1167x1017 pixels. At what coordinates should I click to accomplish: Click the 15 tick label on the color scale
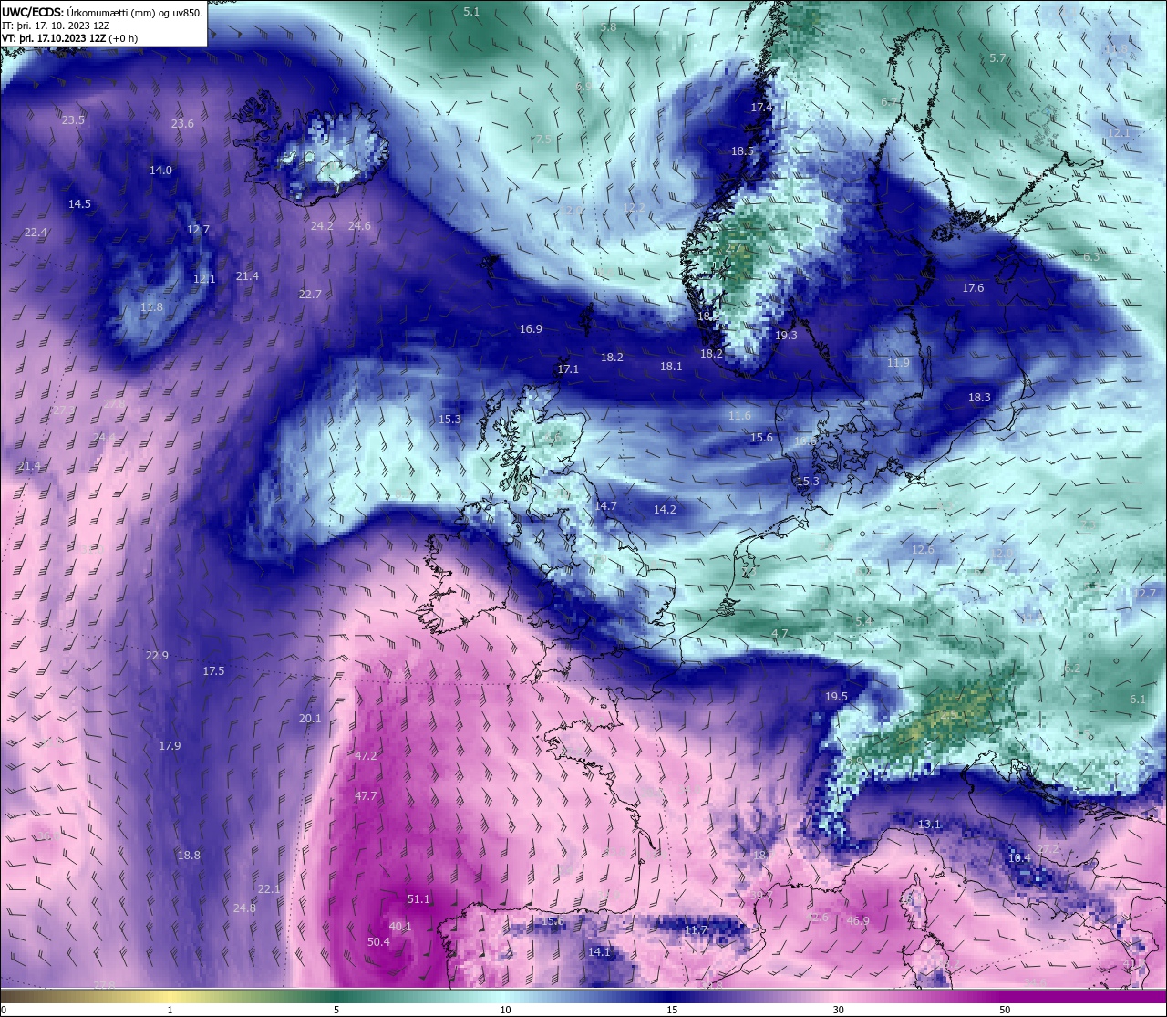point(672,1010)
